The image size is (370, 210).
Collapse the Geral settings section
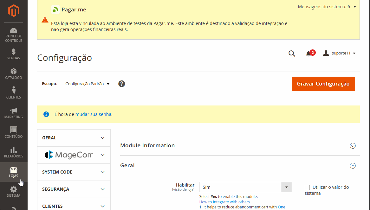pos(353,166)
